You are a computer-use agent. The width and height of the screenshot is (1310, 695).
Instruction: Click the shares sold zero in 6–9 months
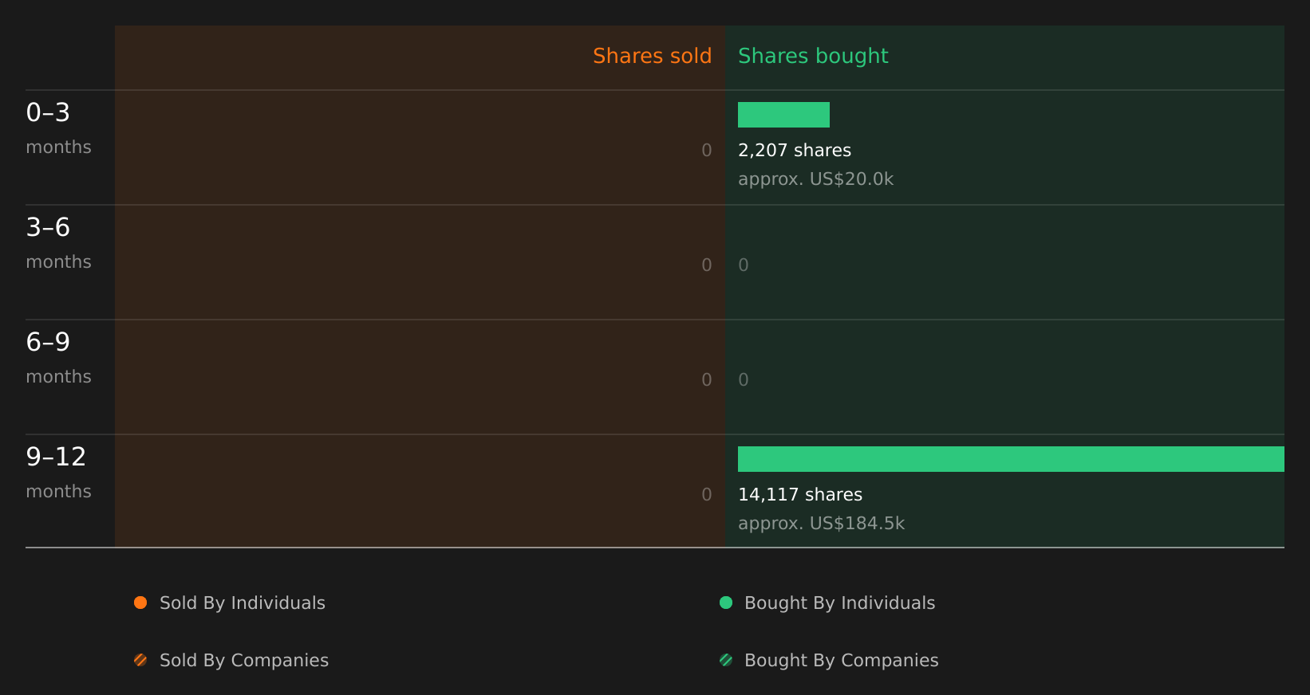(x=707, y=380)
